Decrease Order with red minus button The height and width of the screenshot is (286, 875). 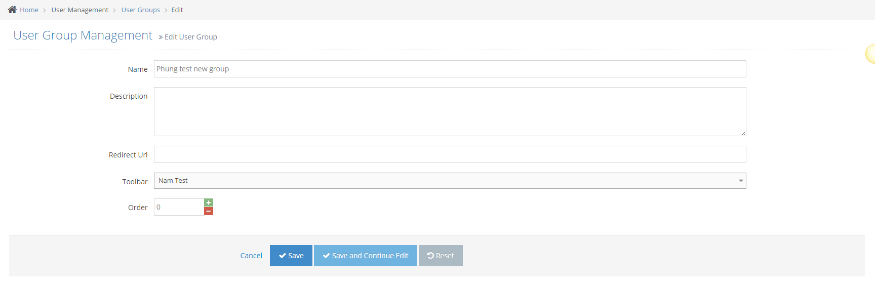point(209,211)
